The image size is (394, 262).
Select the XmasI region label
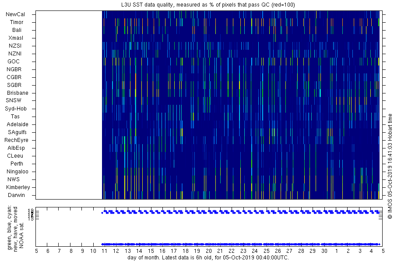point(16,38)
